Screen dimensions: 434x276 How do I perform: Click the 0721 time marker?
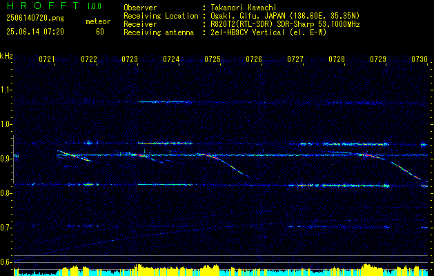click(46, 59)
